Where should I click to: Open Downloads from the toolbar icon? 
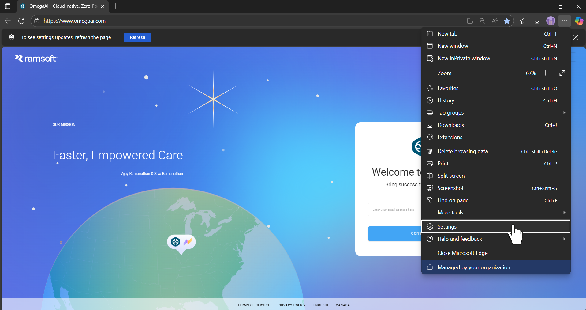click(x=537, y=21)
